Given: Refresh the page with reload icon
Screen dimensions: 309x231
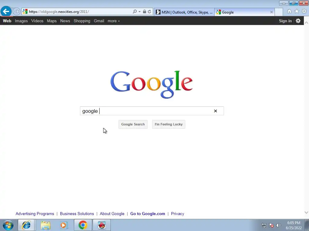Looking at the screenshot, I should tap(149, 12).
